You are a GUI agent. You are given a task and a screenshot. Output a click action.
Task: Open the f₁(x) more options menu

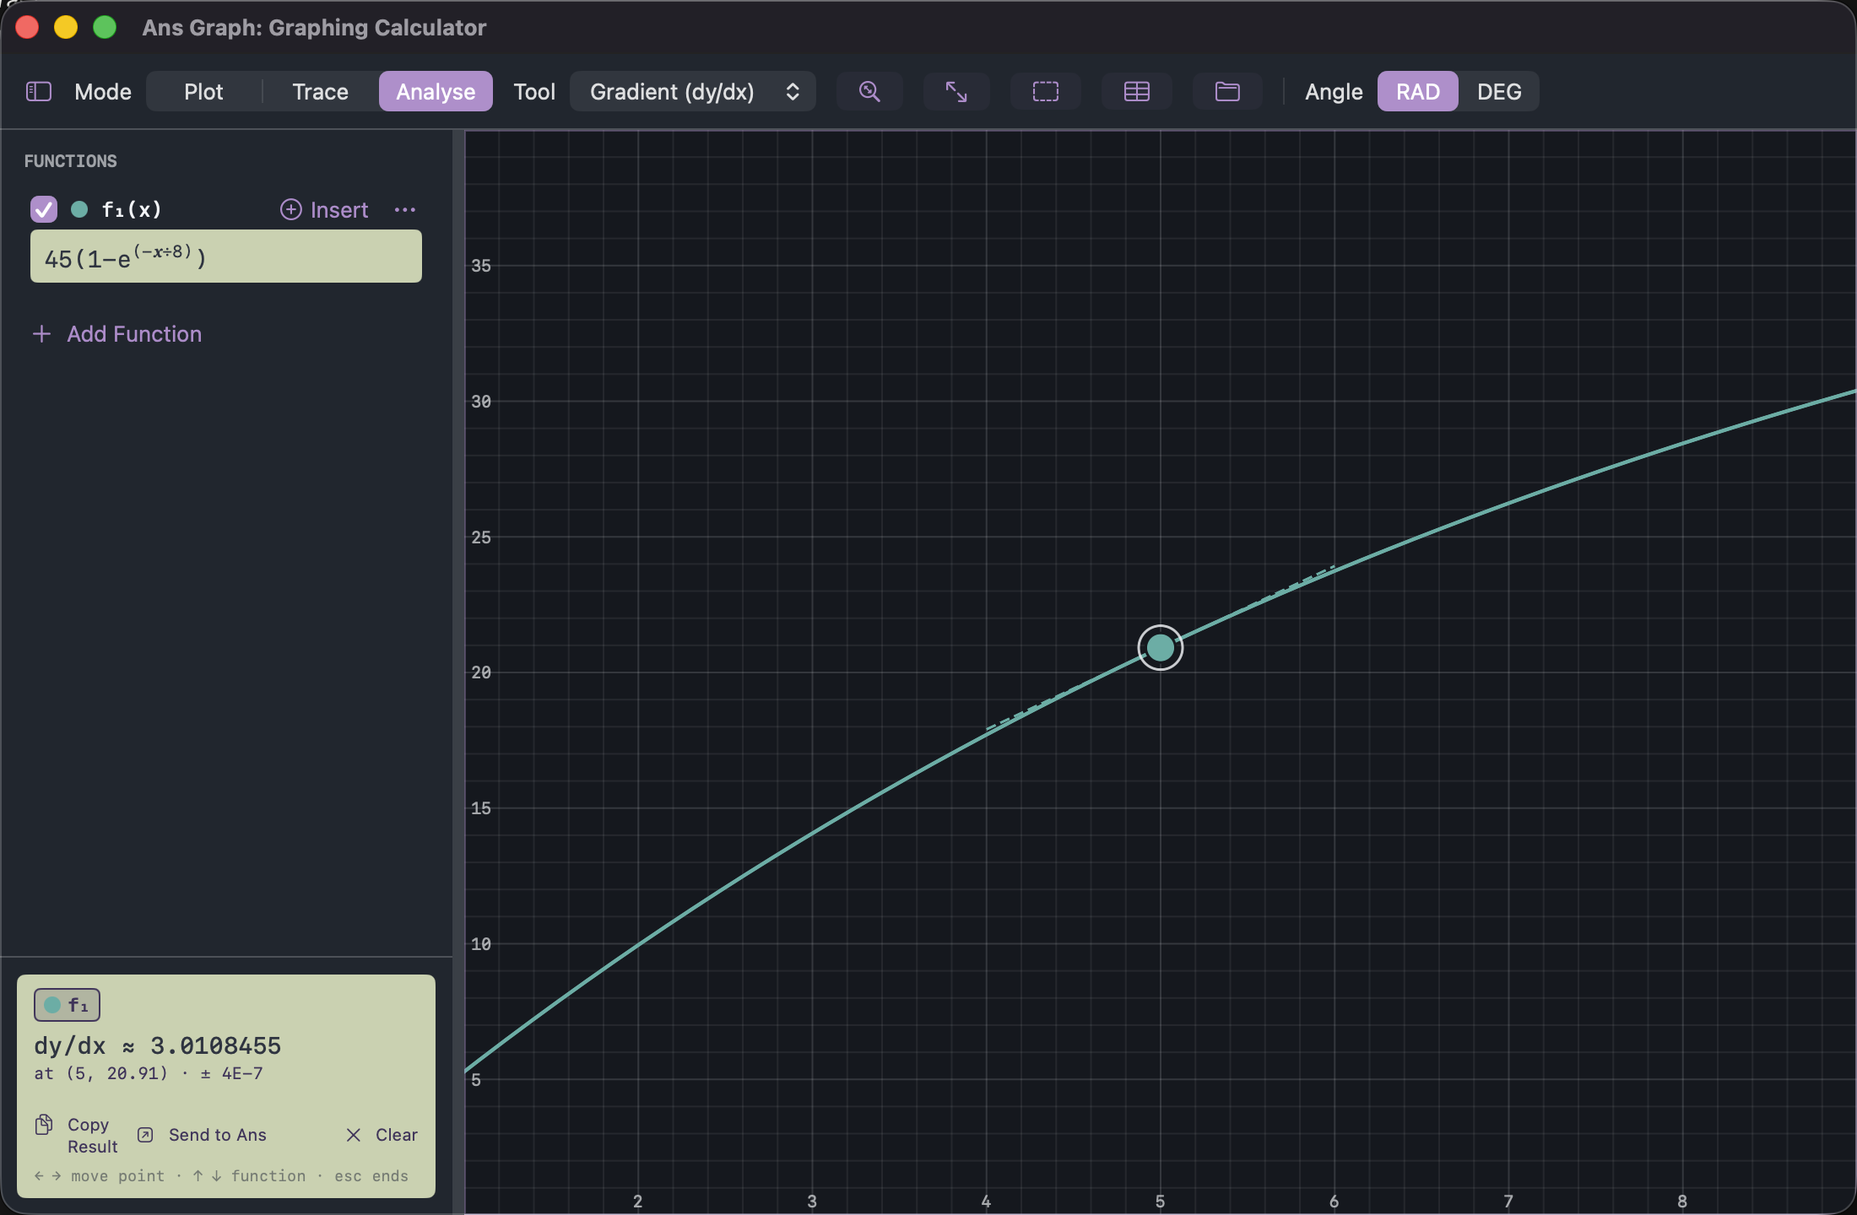point(405,209)
